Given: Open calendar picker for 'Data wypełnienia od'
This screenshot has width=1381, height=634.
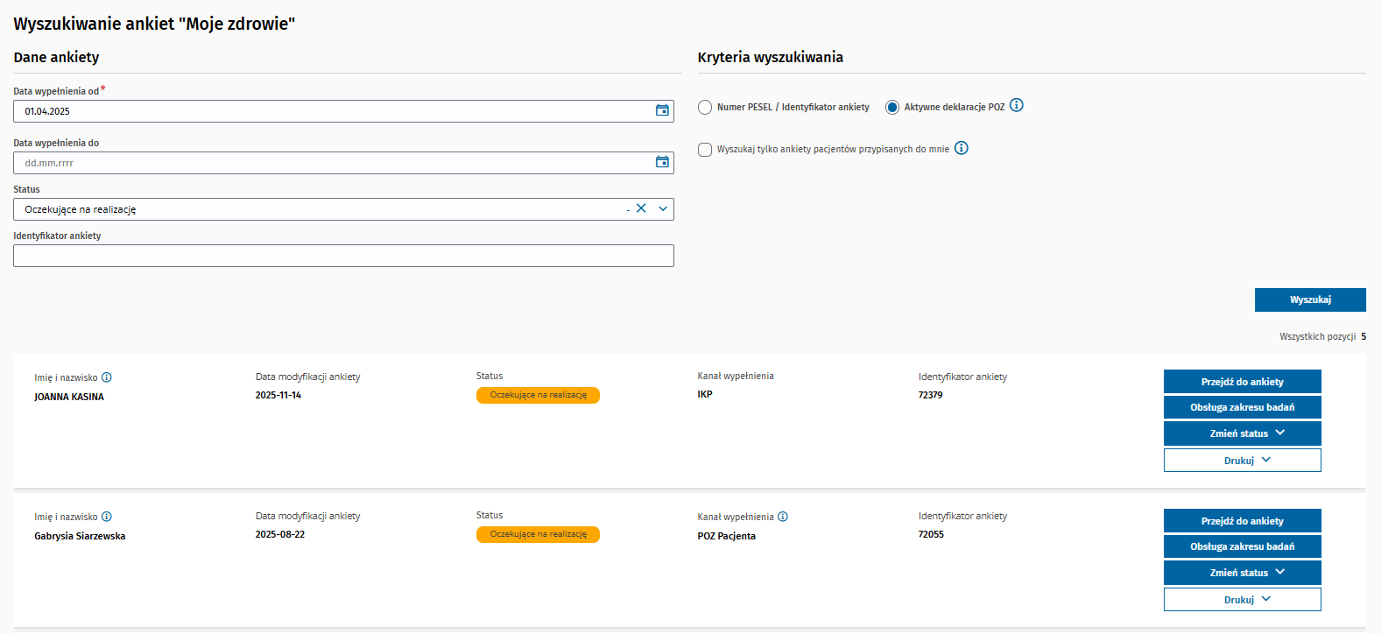Looking at the screenshot, I should point(662,110).
